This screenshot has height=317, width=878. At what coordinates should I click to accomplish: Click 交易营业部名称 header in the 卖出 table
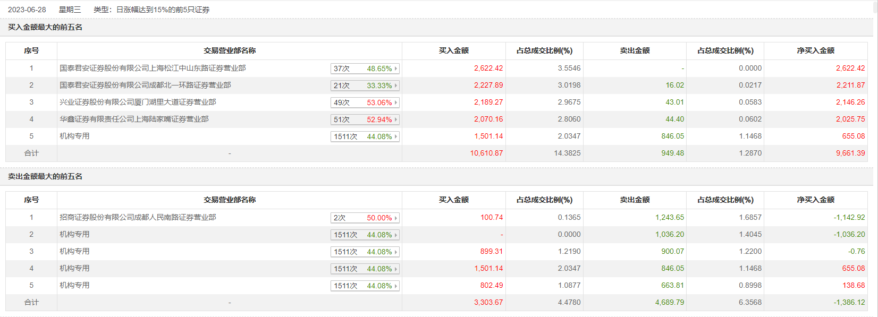pyautogui.click(x=230, y=200)
